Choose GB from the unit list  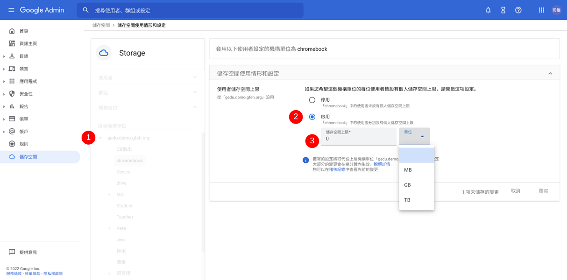[x=417, y=185]
